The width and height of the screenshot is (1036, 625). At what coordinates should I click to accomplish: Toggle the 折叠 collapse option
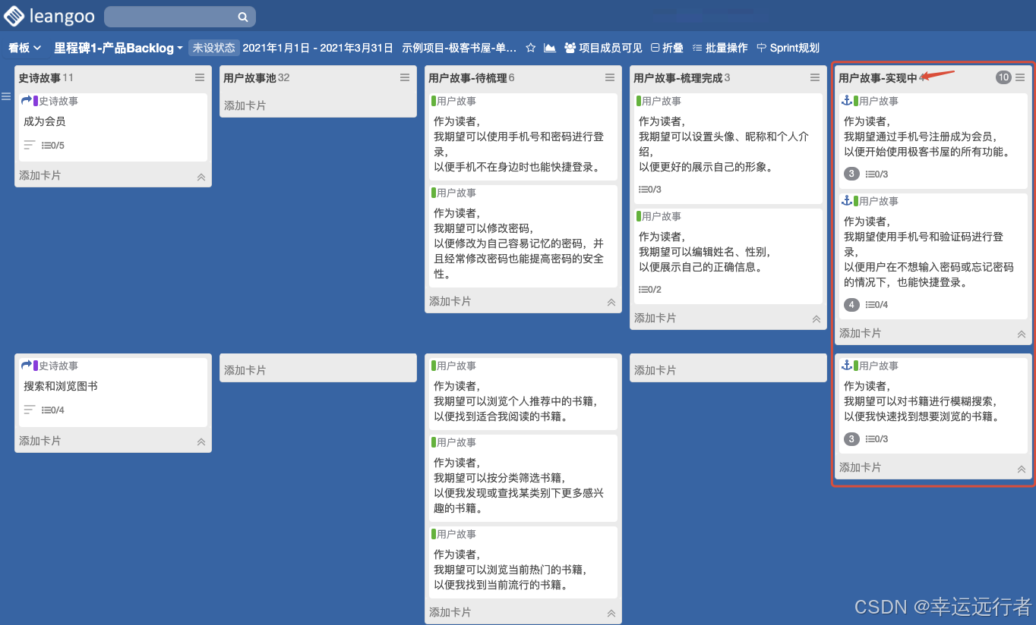(667, 48)
